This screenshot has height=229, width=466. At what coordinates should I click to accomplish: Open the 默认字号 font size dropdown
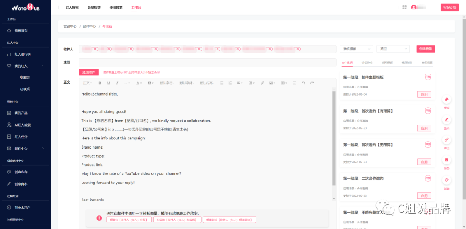tap(167, 83)
